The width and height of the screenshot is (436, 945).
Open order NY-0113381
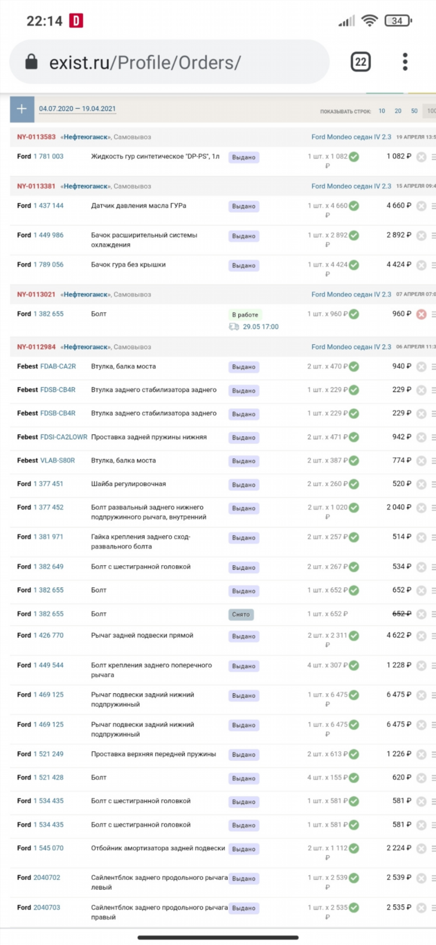pyautogui.click(x=36, y=186)
